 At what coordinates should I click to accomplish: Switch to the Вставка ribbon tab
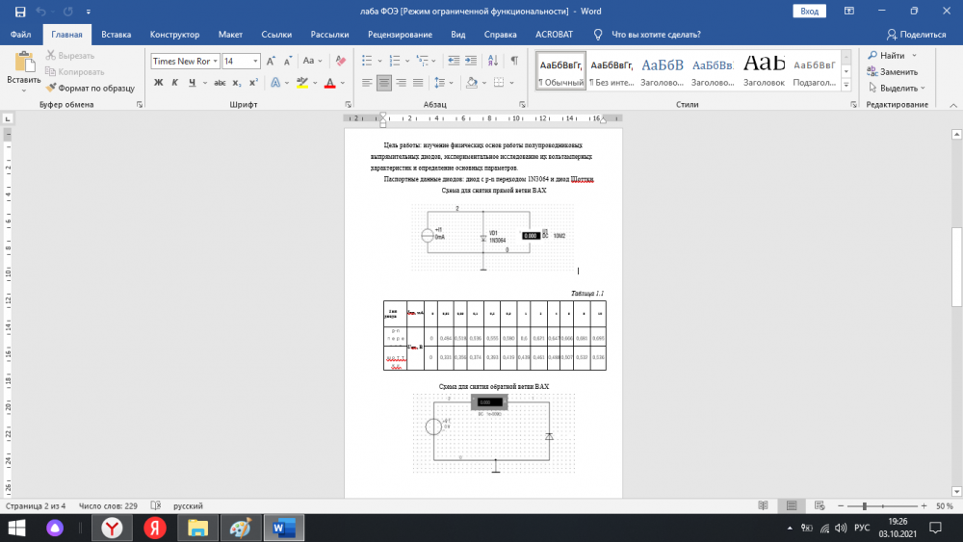(x=116, y=34)
